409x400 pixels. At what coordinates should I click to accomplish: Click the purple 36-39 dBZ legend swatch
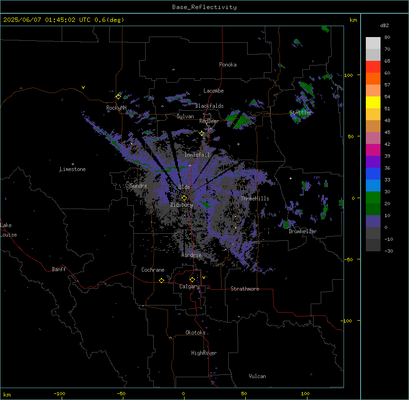click(x=373, y=162)
